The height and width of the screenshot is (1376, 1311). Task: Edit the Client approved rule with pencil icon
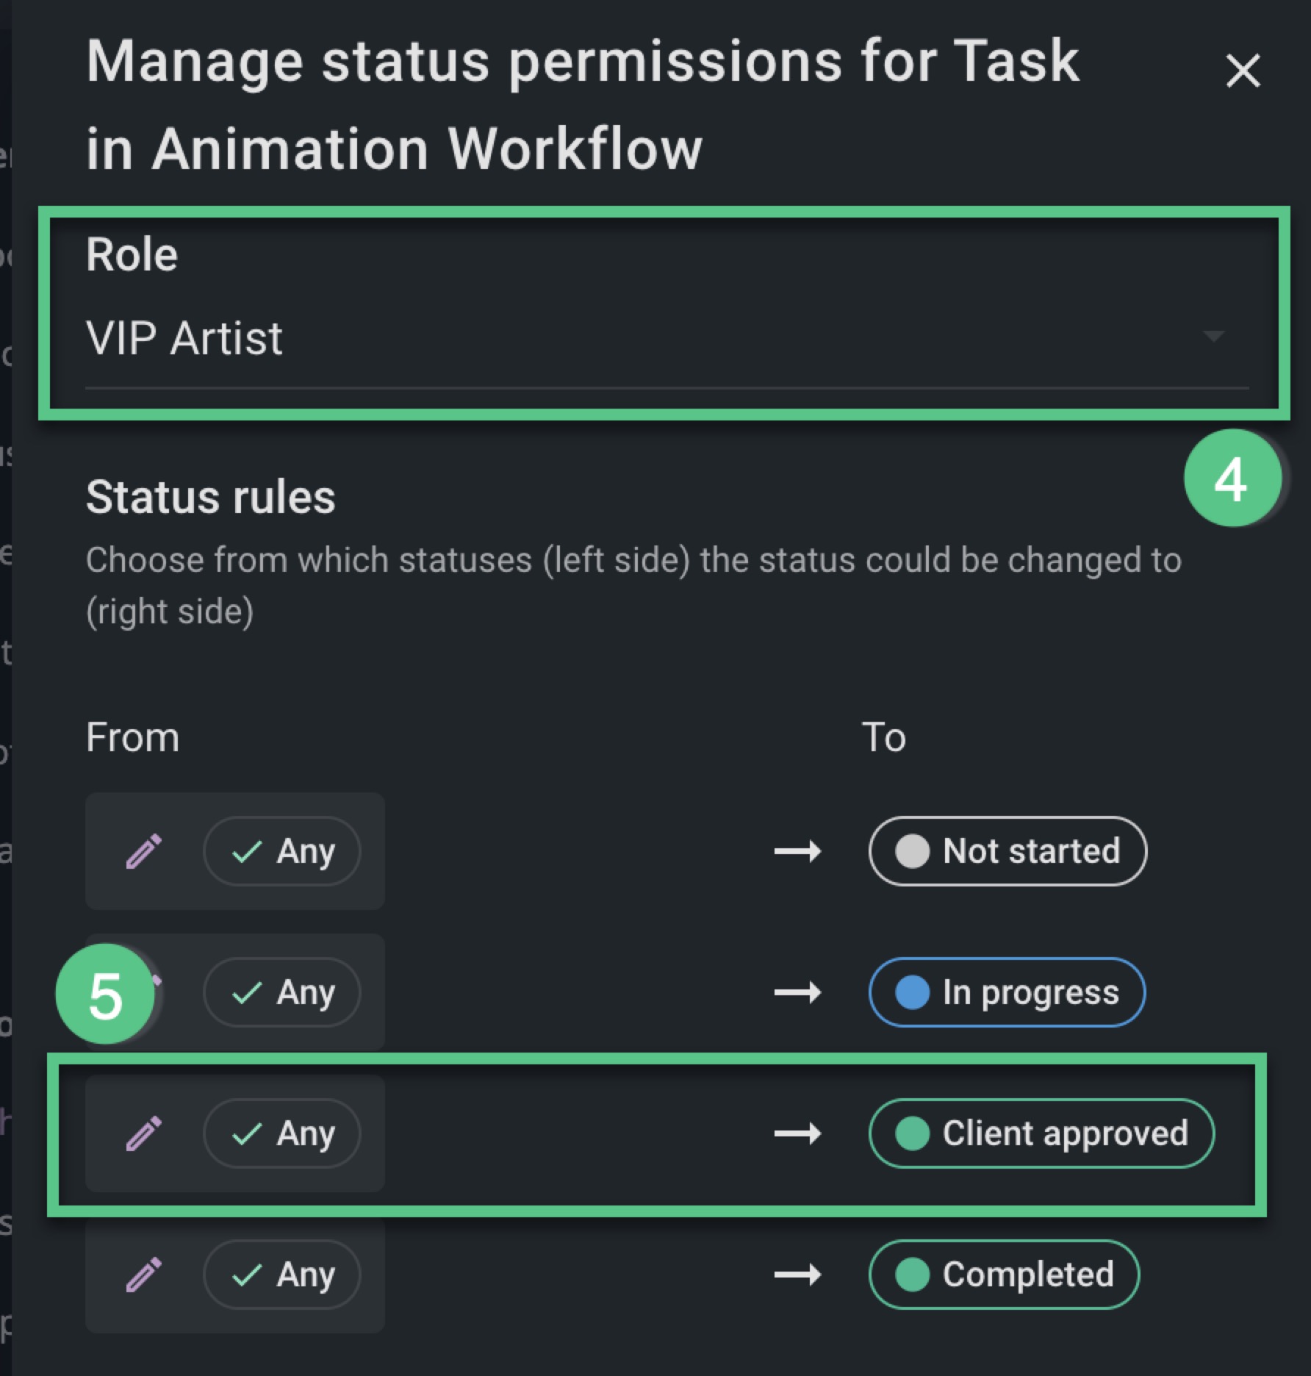pyautogui.click(x=144, y=1133)
